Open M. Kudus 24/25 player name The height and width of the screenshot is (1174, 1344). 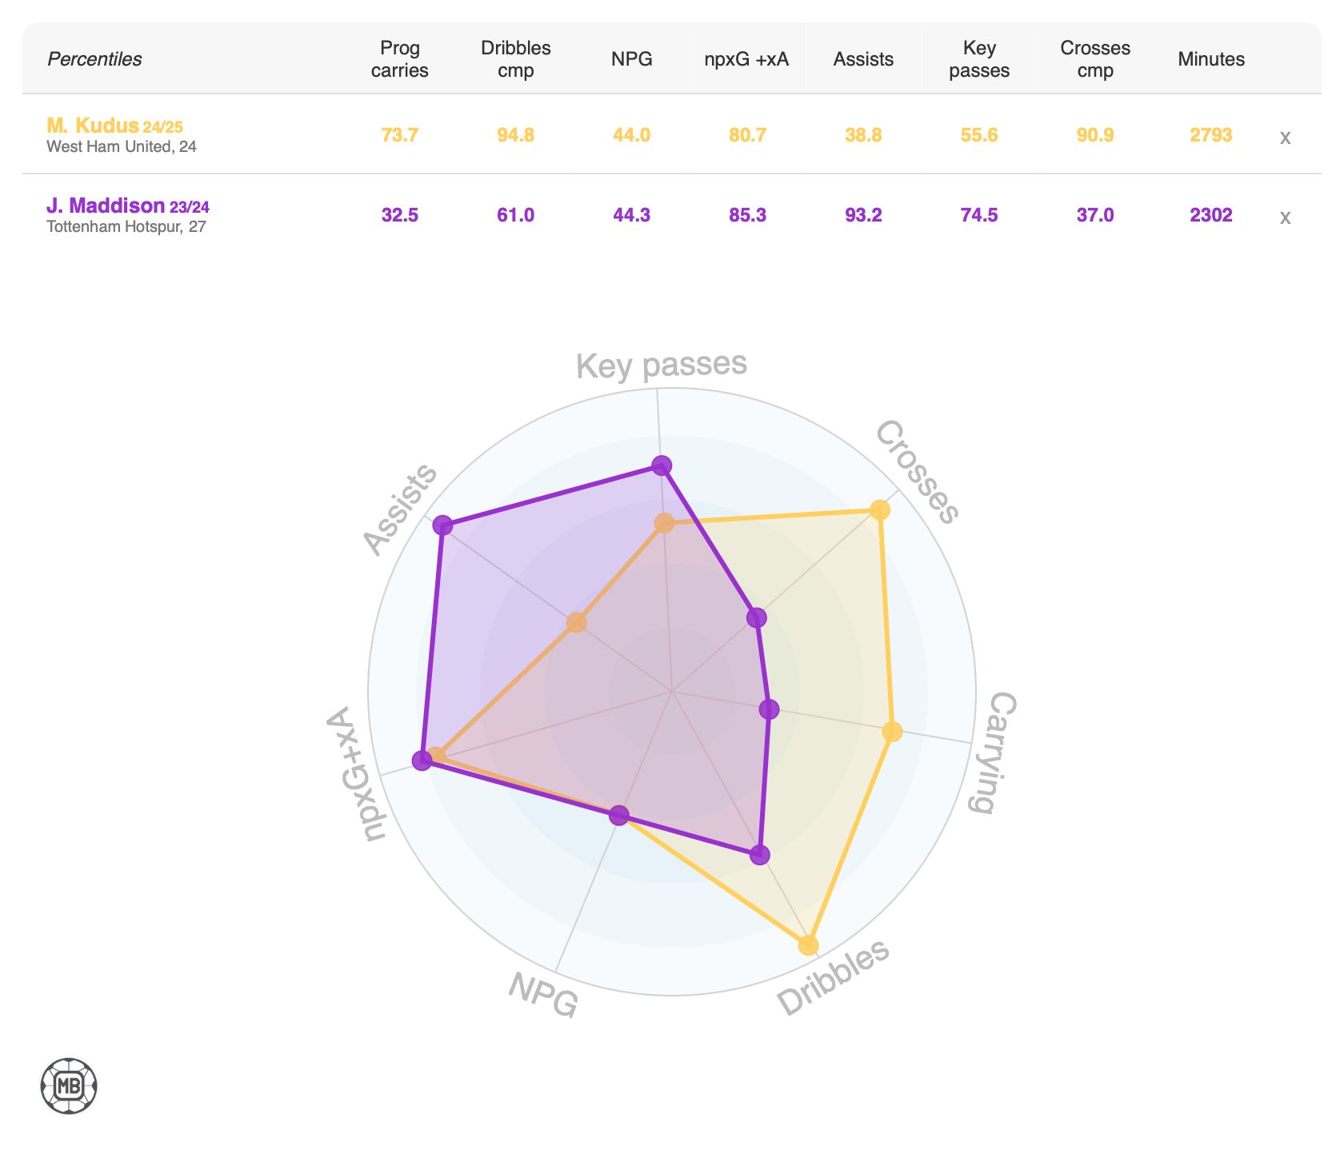pyautogui.click(x=114, y=126)
